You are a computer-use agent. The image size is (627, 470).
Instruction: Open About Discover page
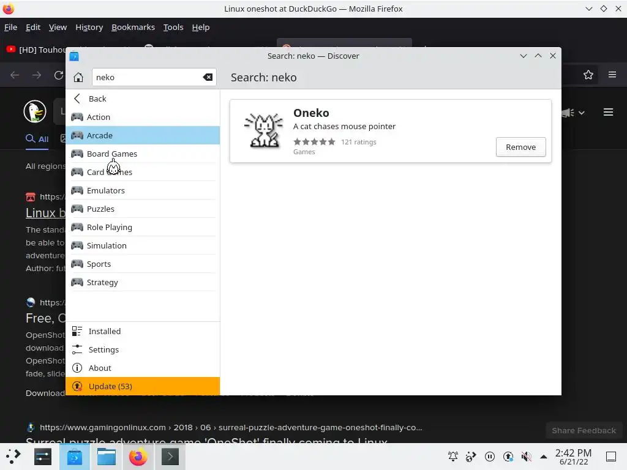click(x=143, y=368)
